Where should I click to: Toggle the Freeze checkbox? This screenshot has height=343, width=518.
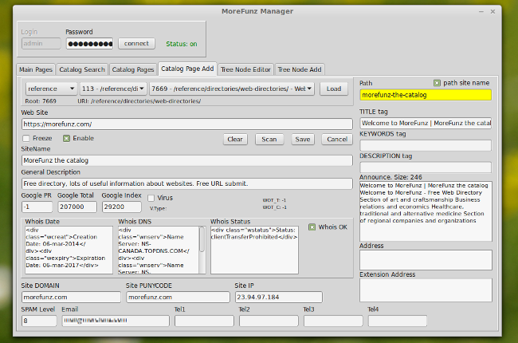click(26, 138)
